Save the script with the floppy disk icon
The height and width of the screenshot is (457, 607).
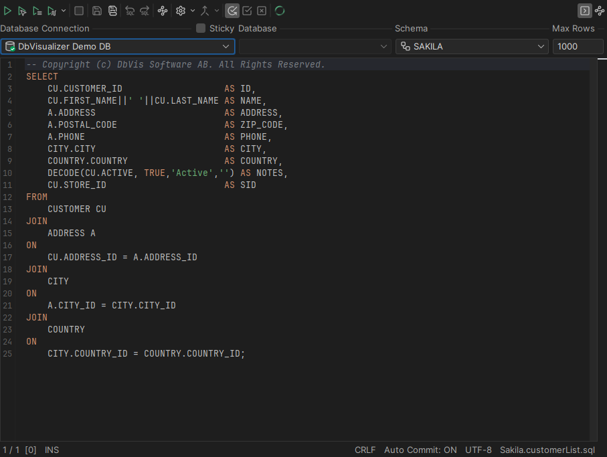click(97, 11)
